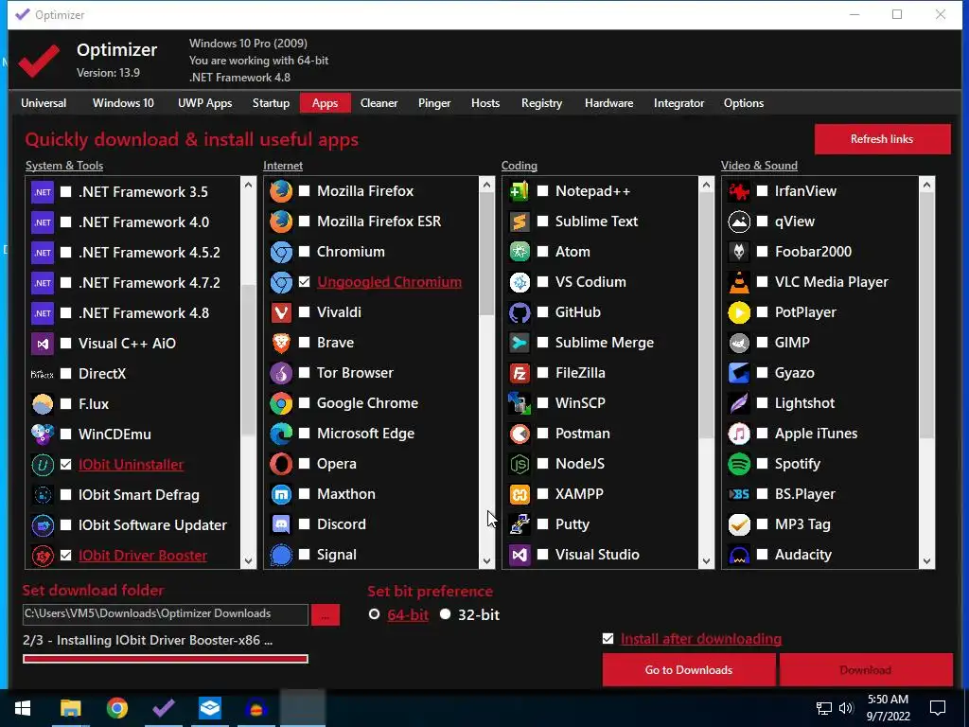Click the Atom editor icon

520,252
